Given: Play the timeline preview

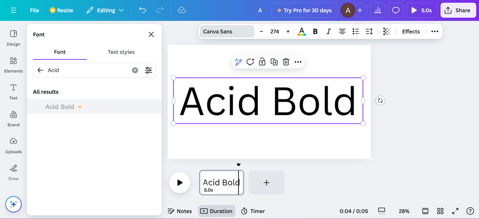Looking at the screenshot, I should [180, 183].
